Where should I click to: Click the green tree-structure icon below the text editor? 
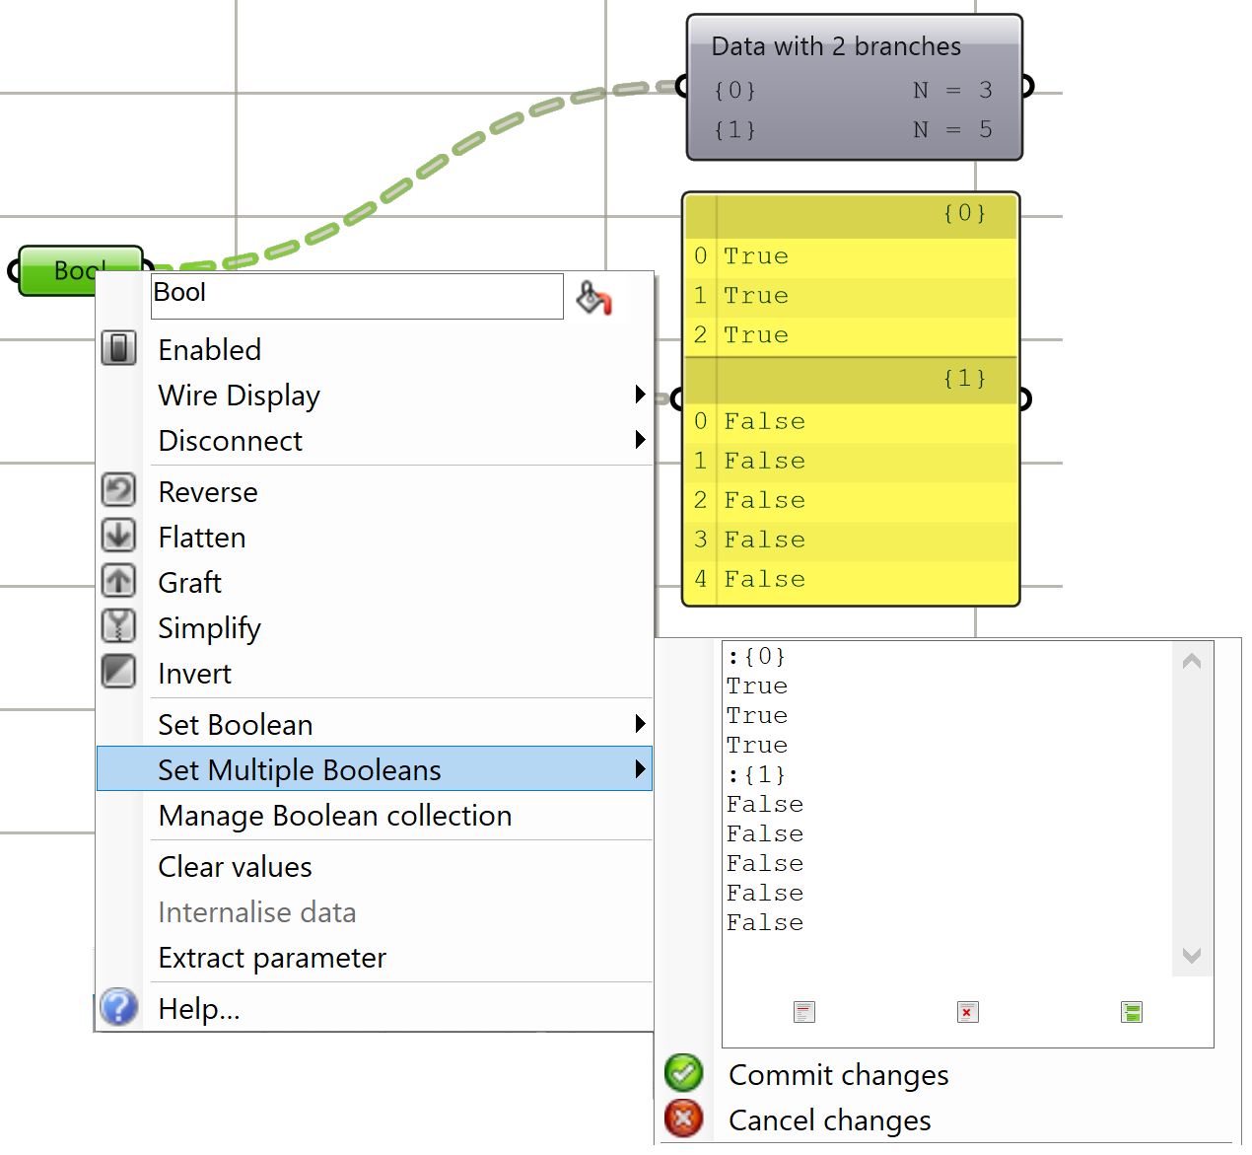(x=1131, y=1012)
